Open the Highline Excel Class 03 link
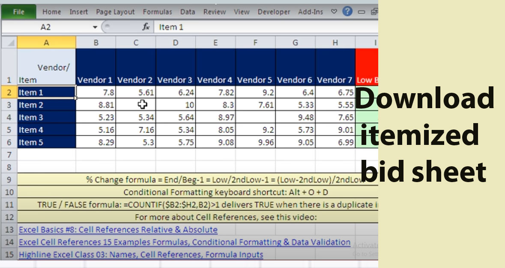Image resolution: width=505 pixels, height=268 pixels. 140,254
